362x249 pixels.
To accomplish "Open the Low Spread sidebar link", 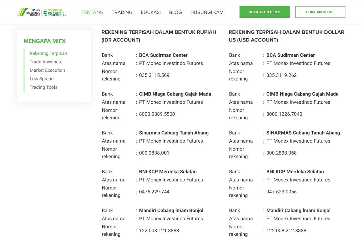I will point(42,79).
